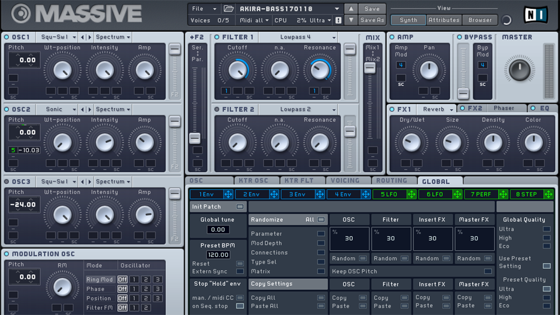Go to next OSC2 wavetable with the right arrow
Screen dimensions: 560x315
pyautogui.click(x=90, y=109)
